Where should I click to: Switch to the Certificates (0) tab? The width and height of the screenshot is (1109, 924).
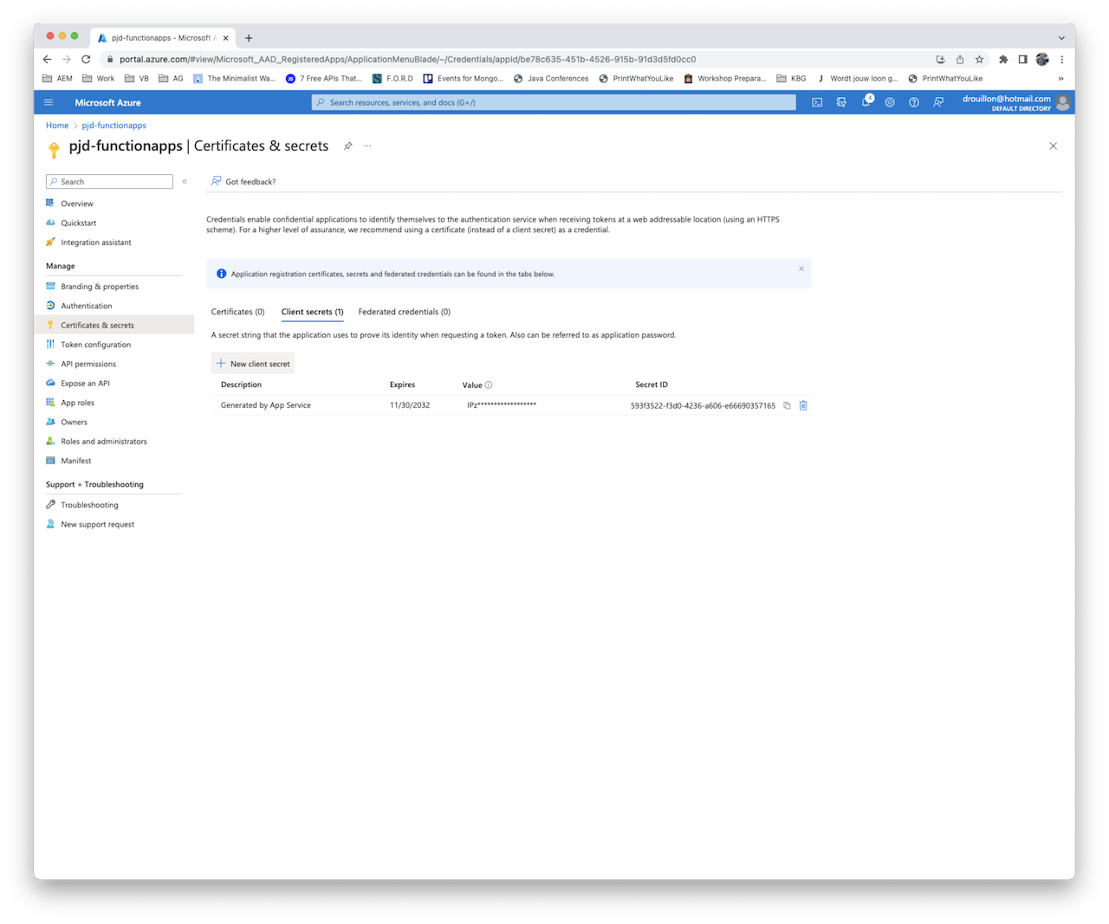(238, 312)
